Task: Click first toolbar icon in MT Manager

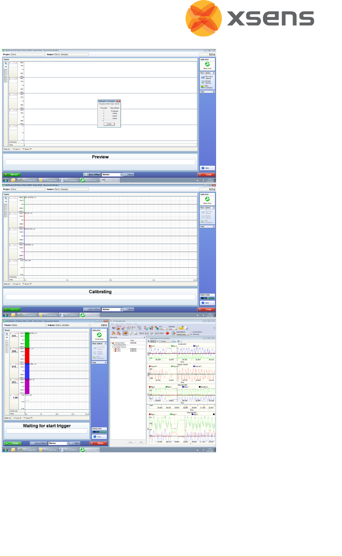Action: pyautogui.click(x=113, y=328)
